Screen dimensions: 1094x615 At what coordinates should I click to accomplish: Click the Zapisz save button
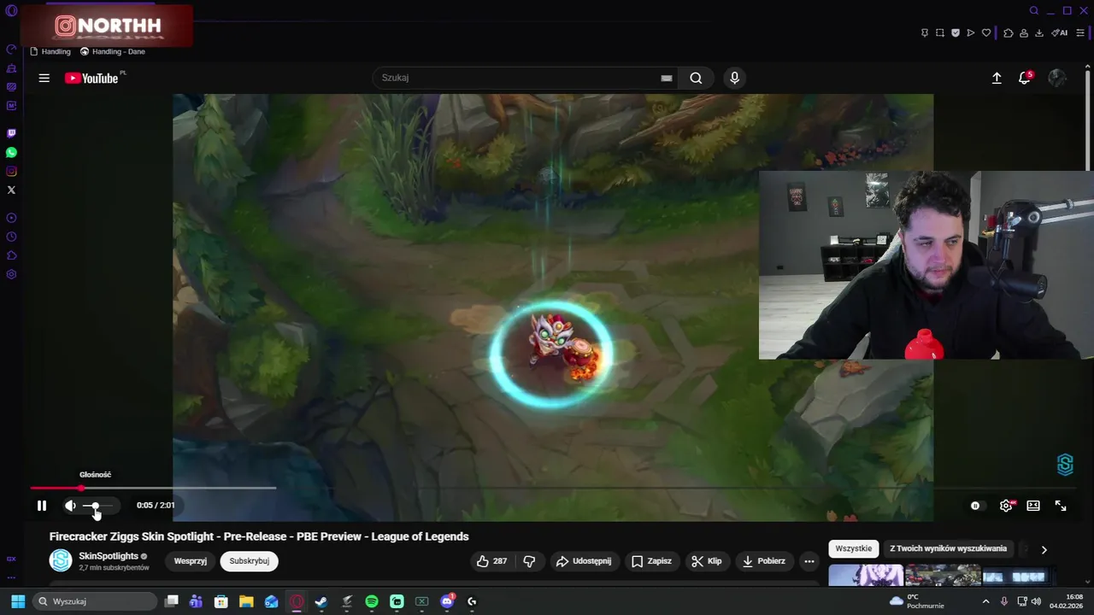[x=651, y=561]
